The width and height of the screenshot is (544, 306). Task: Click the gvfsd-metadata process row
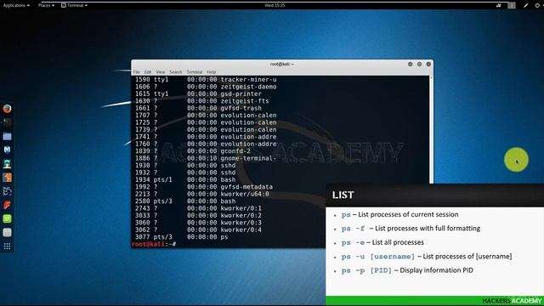(x=204, y=187)
